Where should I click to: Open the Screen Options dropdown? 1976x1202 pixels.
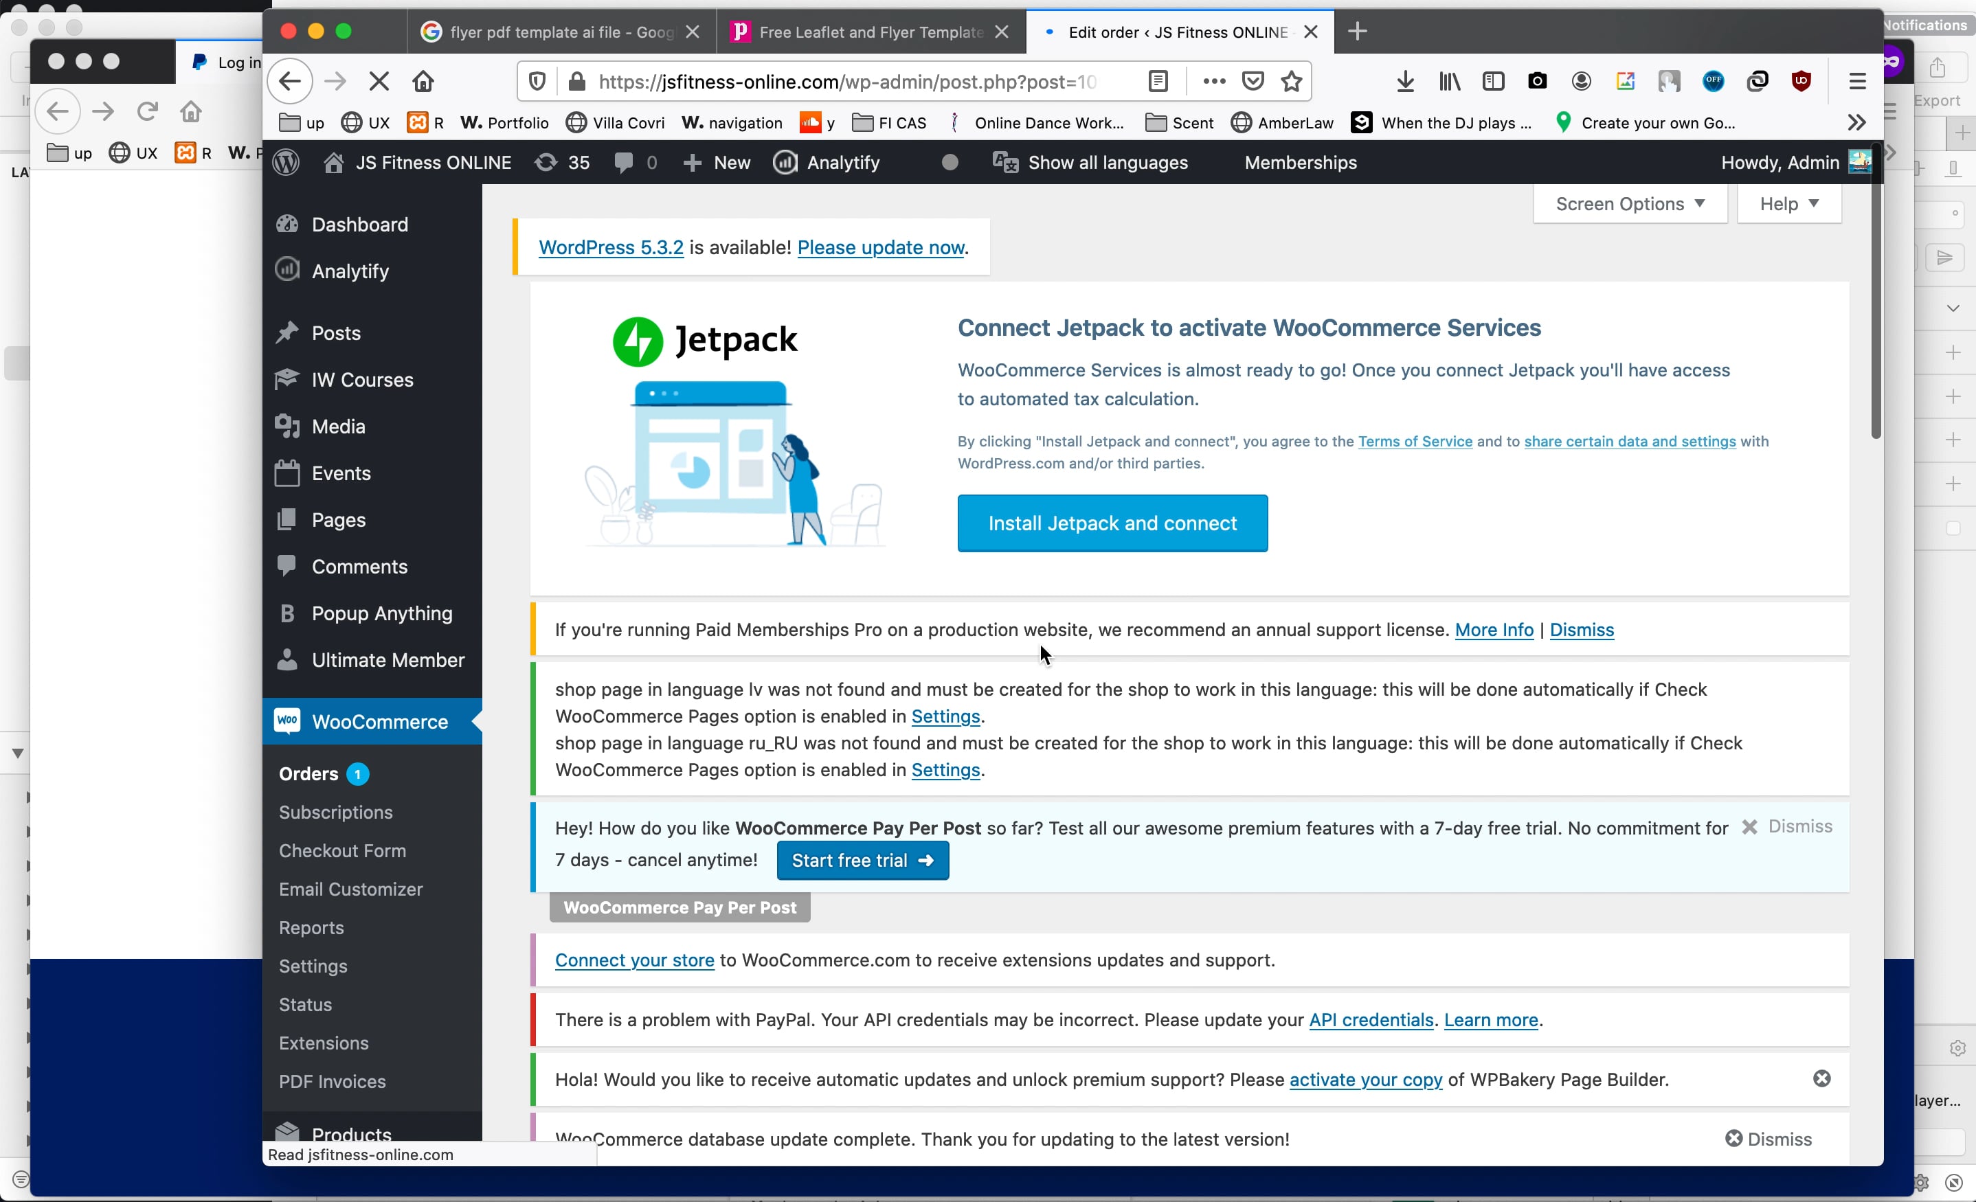[1629, 204]
